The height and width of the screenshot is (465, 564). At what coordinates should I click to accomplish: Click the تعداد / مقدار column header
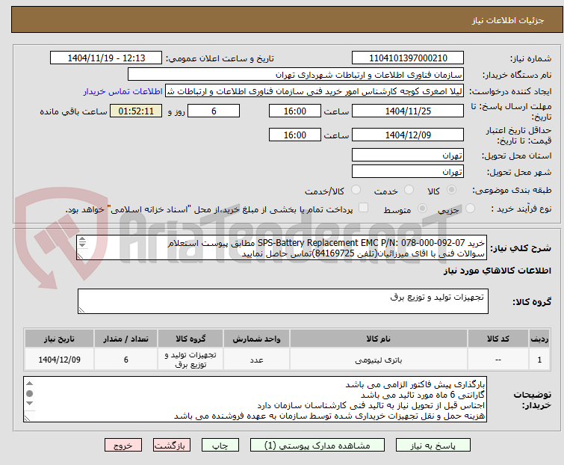[x=126, y=339]
